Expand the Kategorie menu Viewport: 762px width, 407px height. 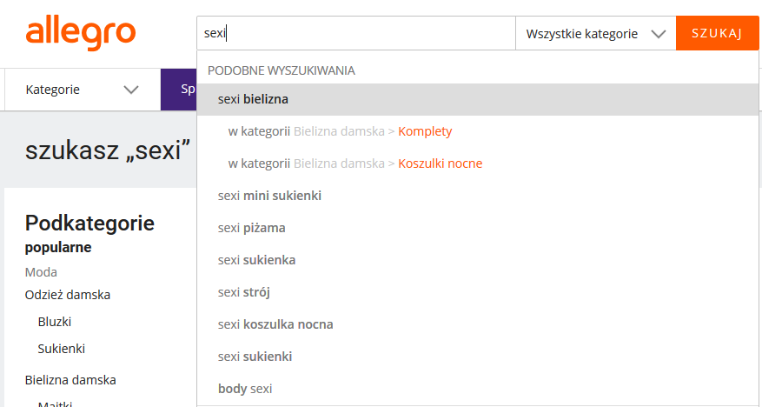tap(83, 90)
